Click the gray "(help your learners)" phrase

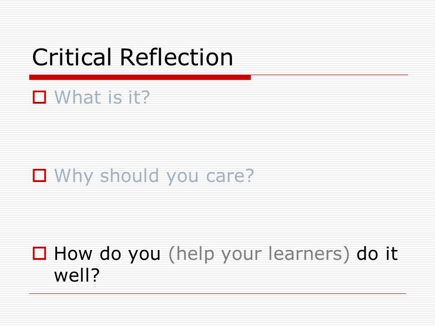coord(259,254)
